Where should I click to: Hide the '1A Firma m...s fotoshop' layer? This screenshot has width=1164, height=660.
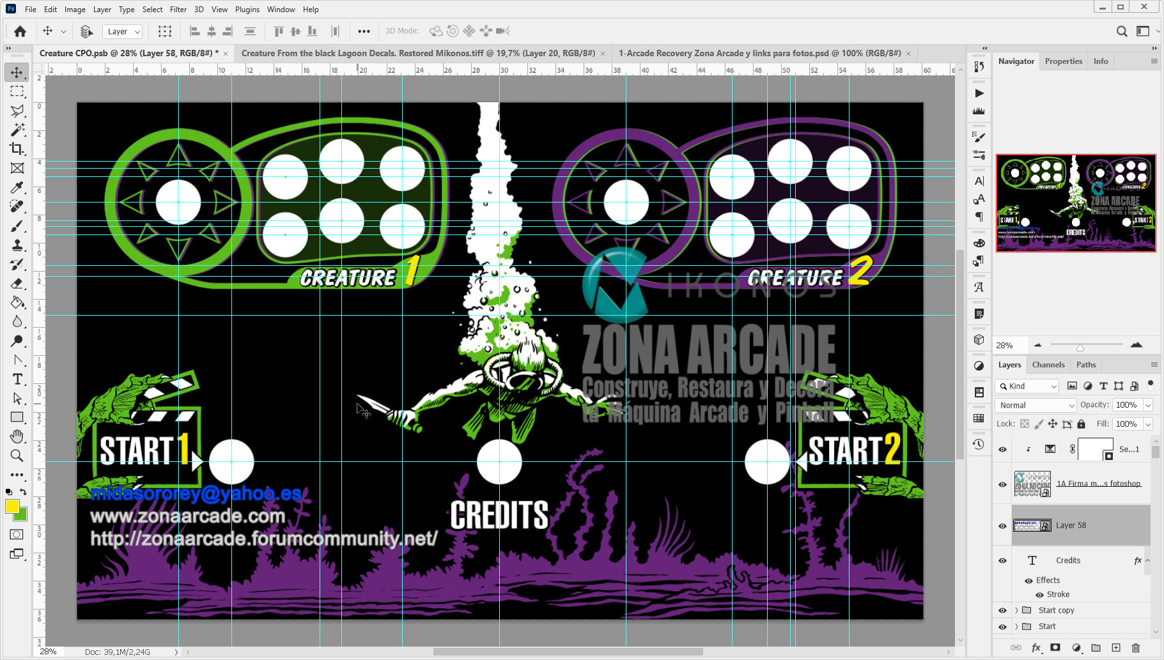click(1002, 484)
